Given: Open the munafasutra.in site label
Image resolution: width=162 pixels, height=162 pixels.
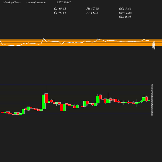Looking at the screenshot, I should [x=37, y=2].
